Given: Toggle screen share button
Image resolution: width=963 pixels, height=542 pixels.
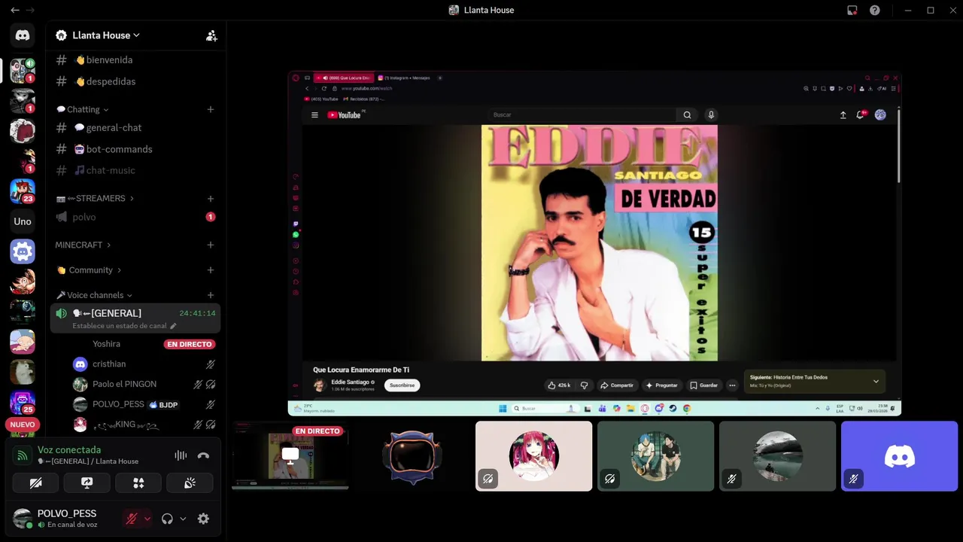Looking at the screenshot, I should coord(87,483).
